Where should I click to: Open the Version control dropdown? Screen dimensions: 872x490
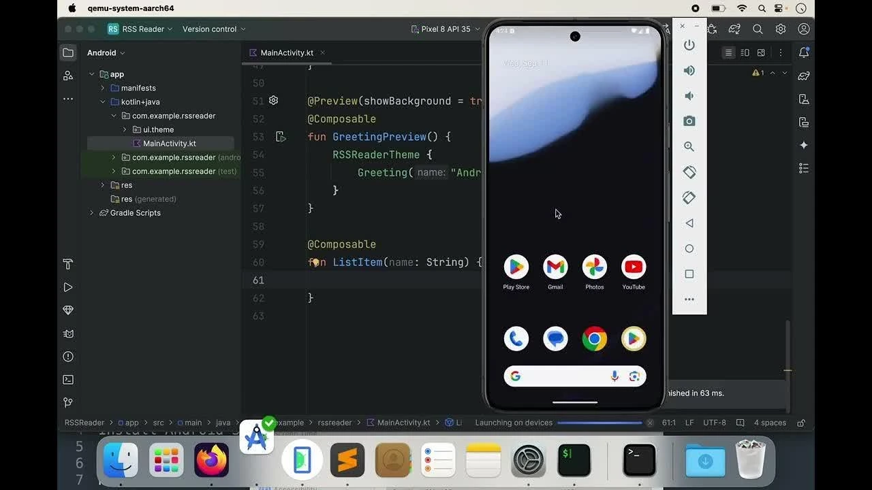tap(214, 29)
